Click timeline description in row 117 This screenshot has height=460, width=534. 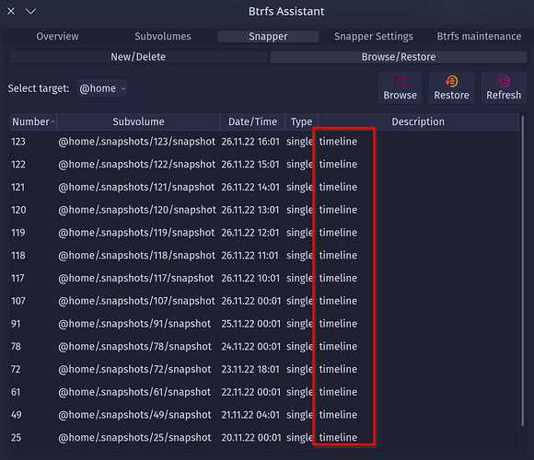[338, 279]
